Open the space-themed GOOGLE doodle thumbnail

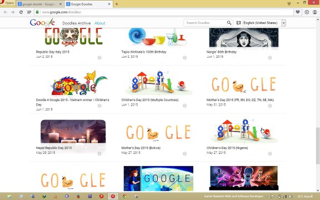(158, 178)
